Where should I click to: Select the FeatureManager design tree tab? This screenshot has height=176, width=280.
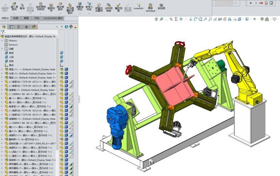click(x=4, y=27)
